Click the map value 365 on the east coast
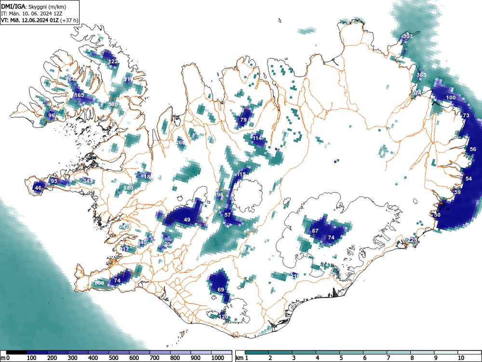 click(421, 75)
